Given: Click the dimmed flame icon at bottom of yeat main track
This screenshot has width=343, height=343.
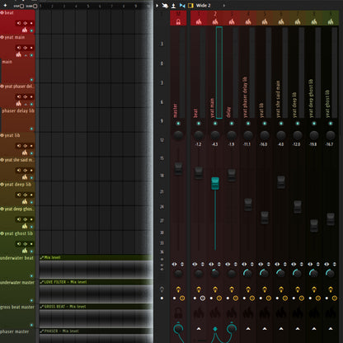Looking at the screenshot, I should point(215,312).
